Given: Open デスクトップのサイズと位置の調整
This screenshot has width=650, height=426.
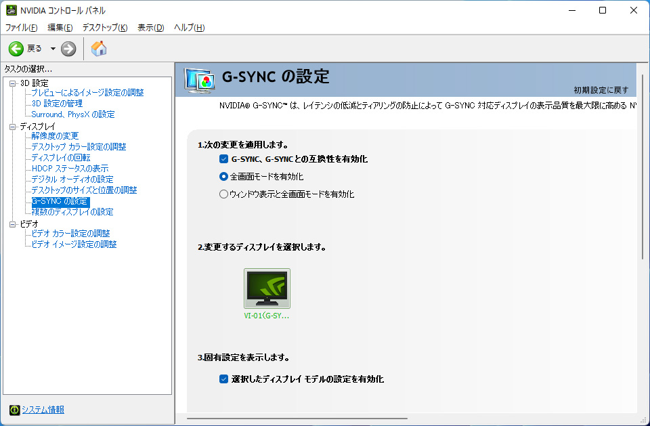Looking at the screenshot, I should pos(84,190).
